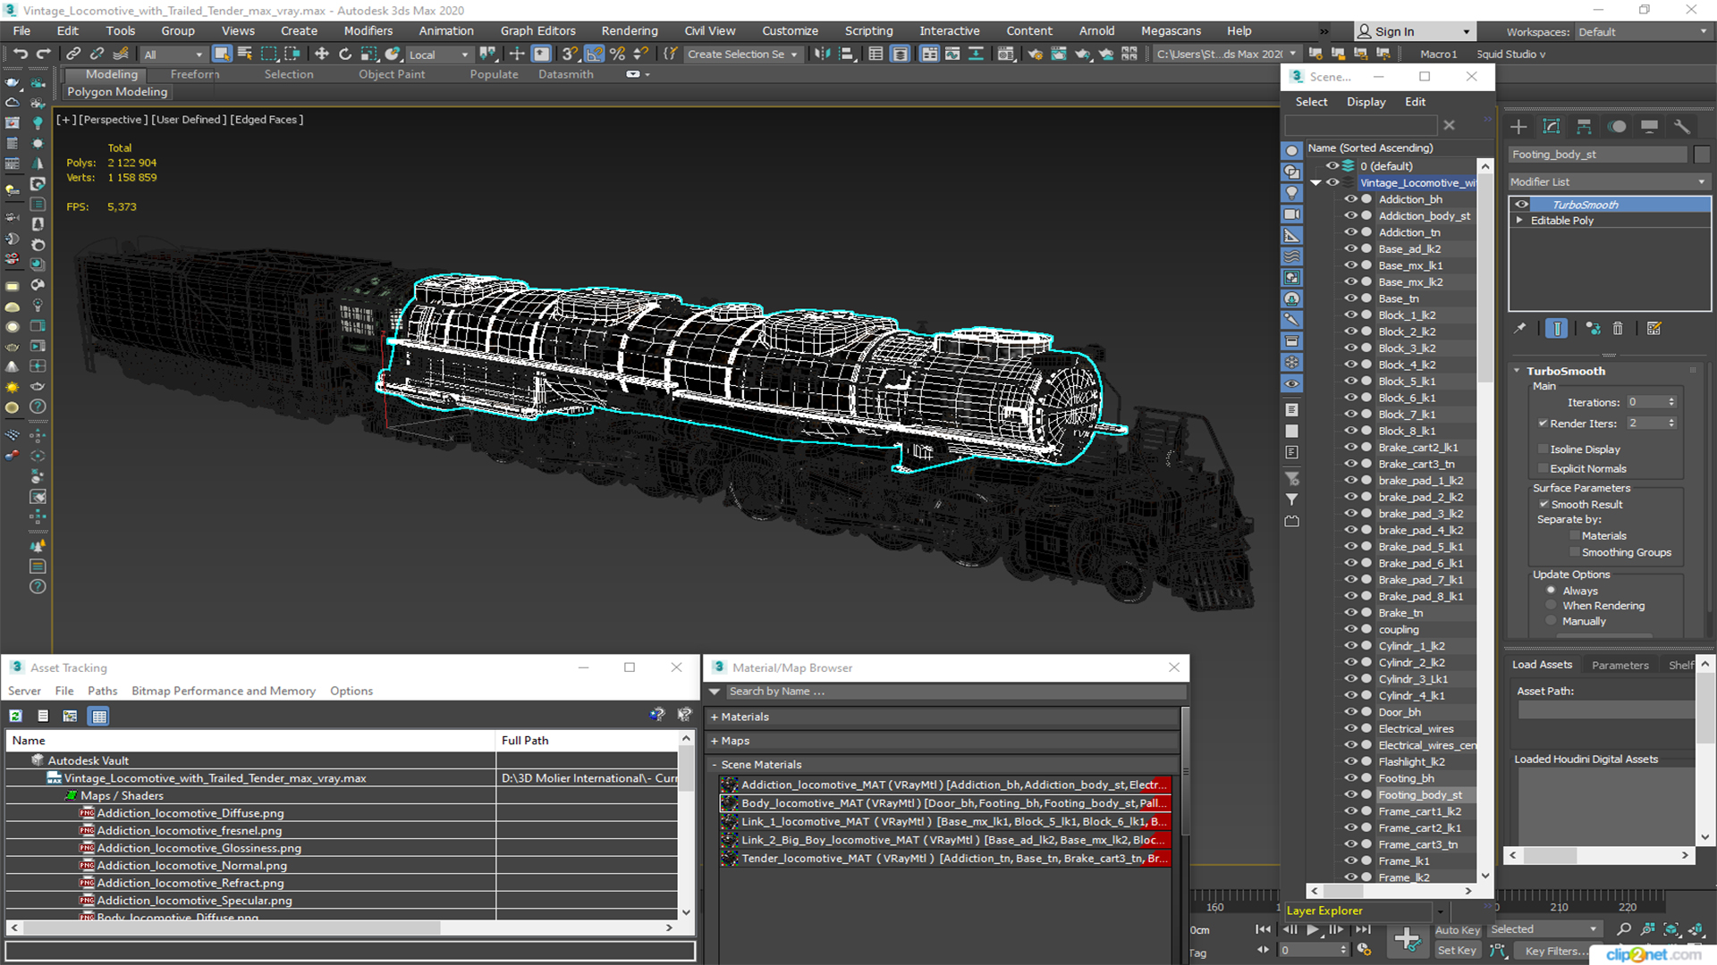Open Time Configuration clock icon
This screenshot has width=1717, height=965.
[1364, 950]
